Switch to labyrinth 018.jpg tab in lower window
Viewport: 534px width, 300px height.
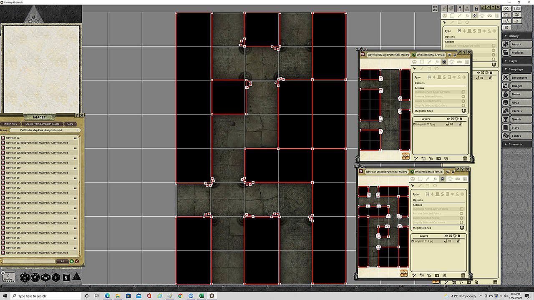(x=386, y=172)
